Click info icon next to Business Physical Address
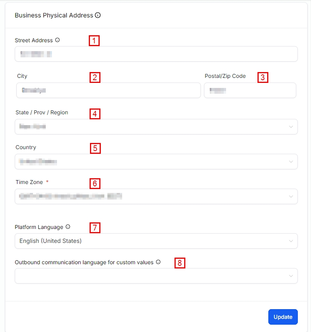The width and height of the screenshot is (311, 332). [98, 15]
